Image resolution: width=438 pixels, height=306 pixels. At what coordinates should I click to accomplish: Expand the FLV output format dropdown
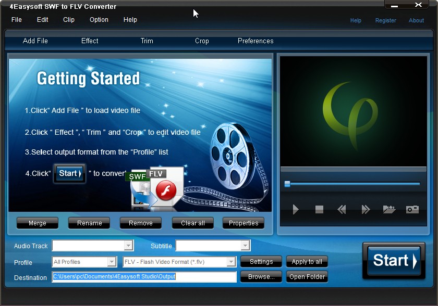click(232, 262)
